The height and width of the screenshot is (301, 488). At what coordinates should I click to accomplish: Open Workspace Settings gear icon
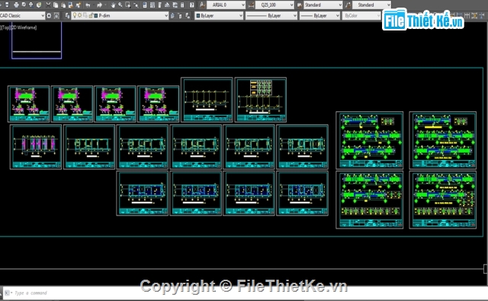coord(49,15)
